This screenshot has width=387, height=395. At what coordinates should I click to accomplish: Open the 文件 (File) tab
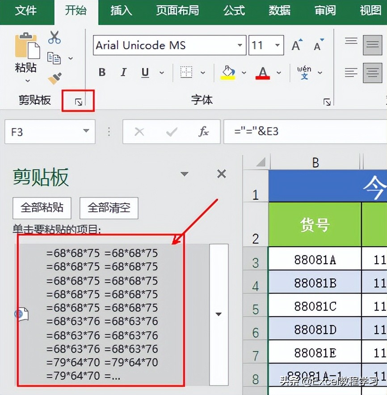pyautogui.click(x=25, y=11)
